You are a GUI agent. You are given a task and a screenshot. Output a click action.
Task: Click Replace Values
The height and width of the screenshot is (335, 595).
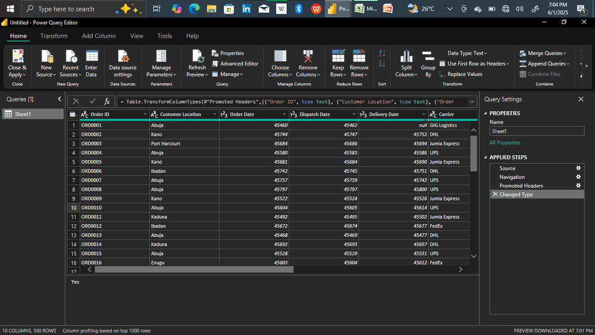pos(461,74)
